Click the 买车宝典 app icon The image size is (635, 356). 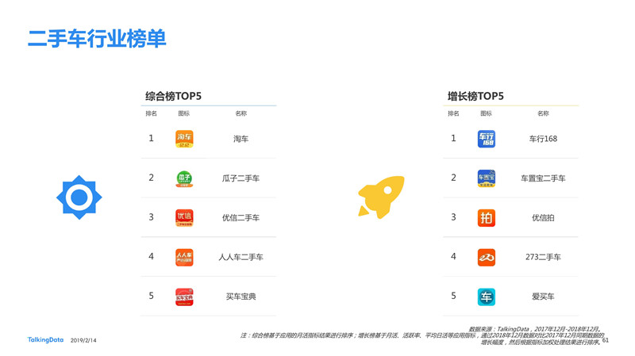point(184,297)
